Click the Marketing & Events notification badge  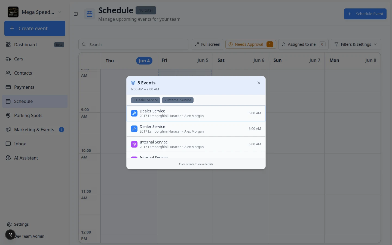coord(62,130)
